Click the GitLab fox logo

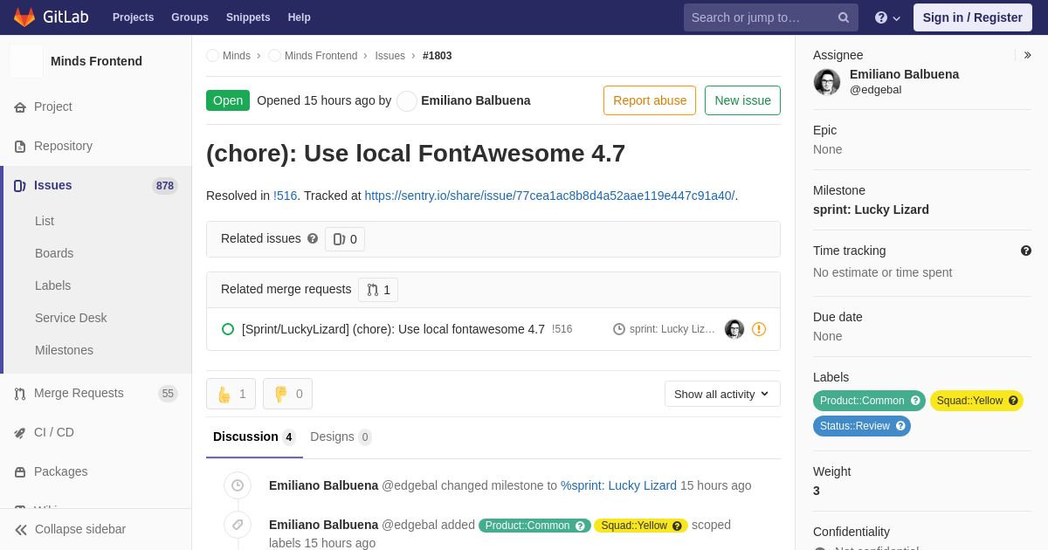[24, 17]
